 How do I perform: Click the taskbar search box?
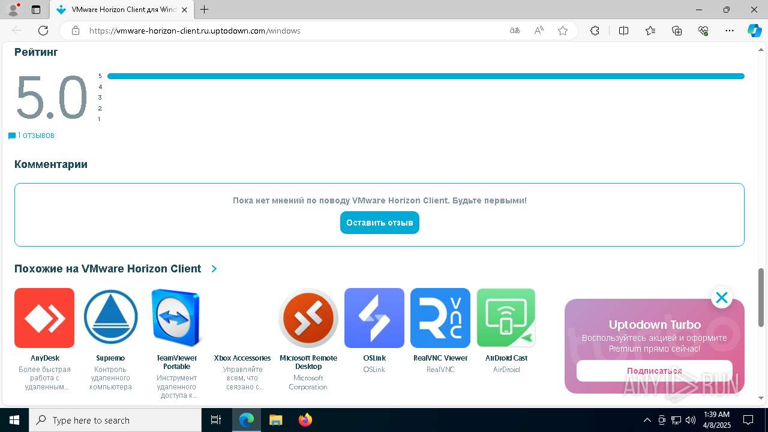115,420
